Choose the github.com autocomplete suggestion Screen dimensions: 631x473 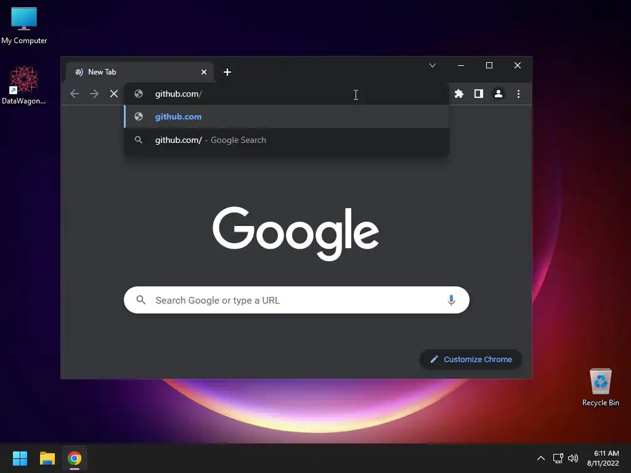pos(287,116)
